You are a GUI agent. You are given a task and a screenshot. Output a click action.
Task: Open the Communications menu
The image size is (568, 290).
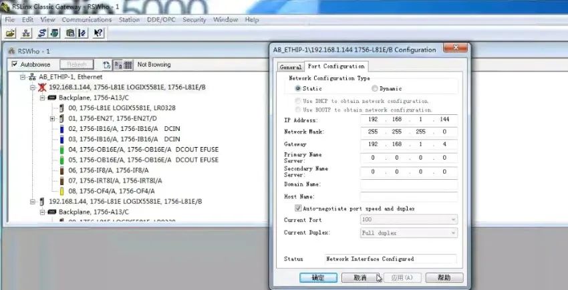point(86,20)
